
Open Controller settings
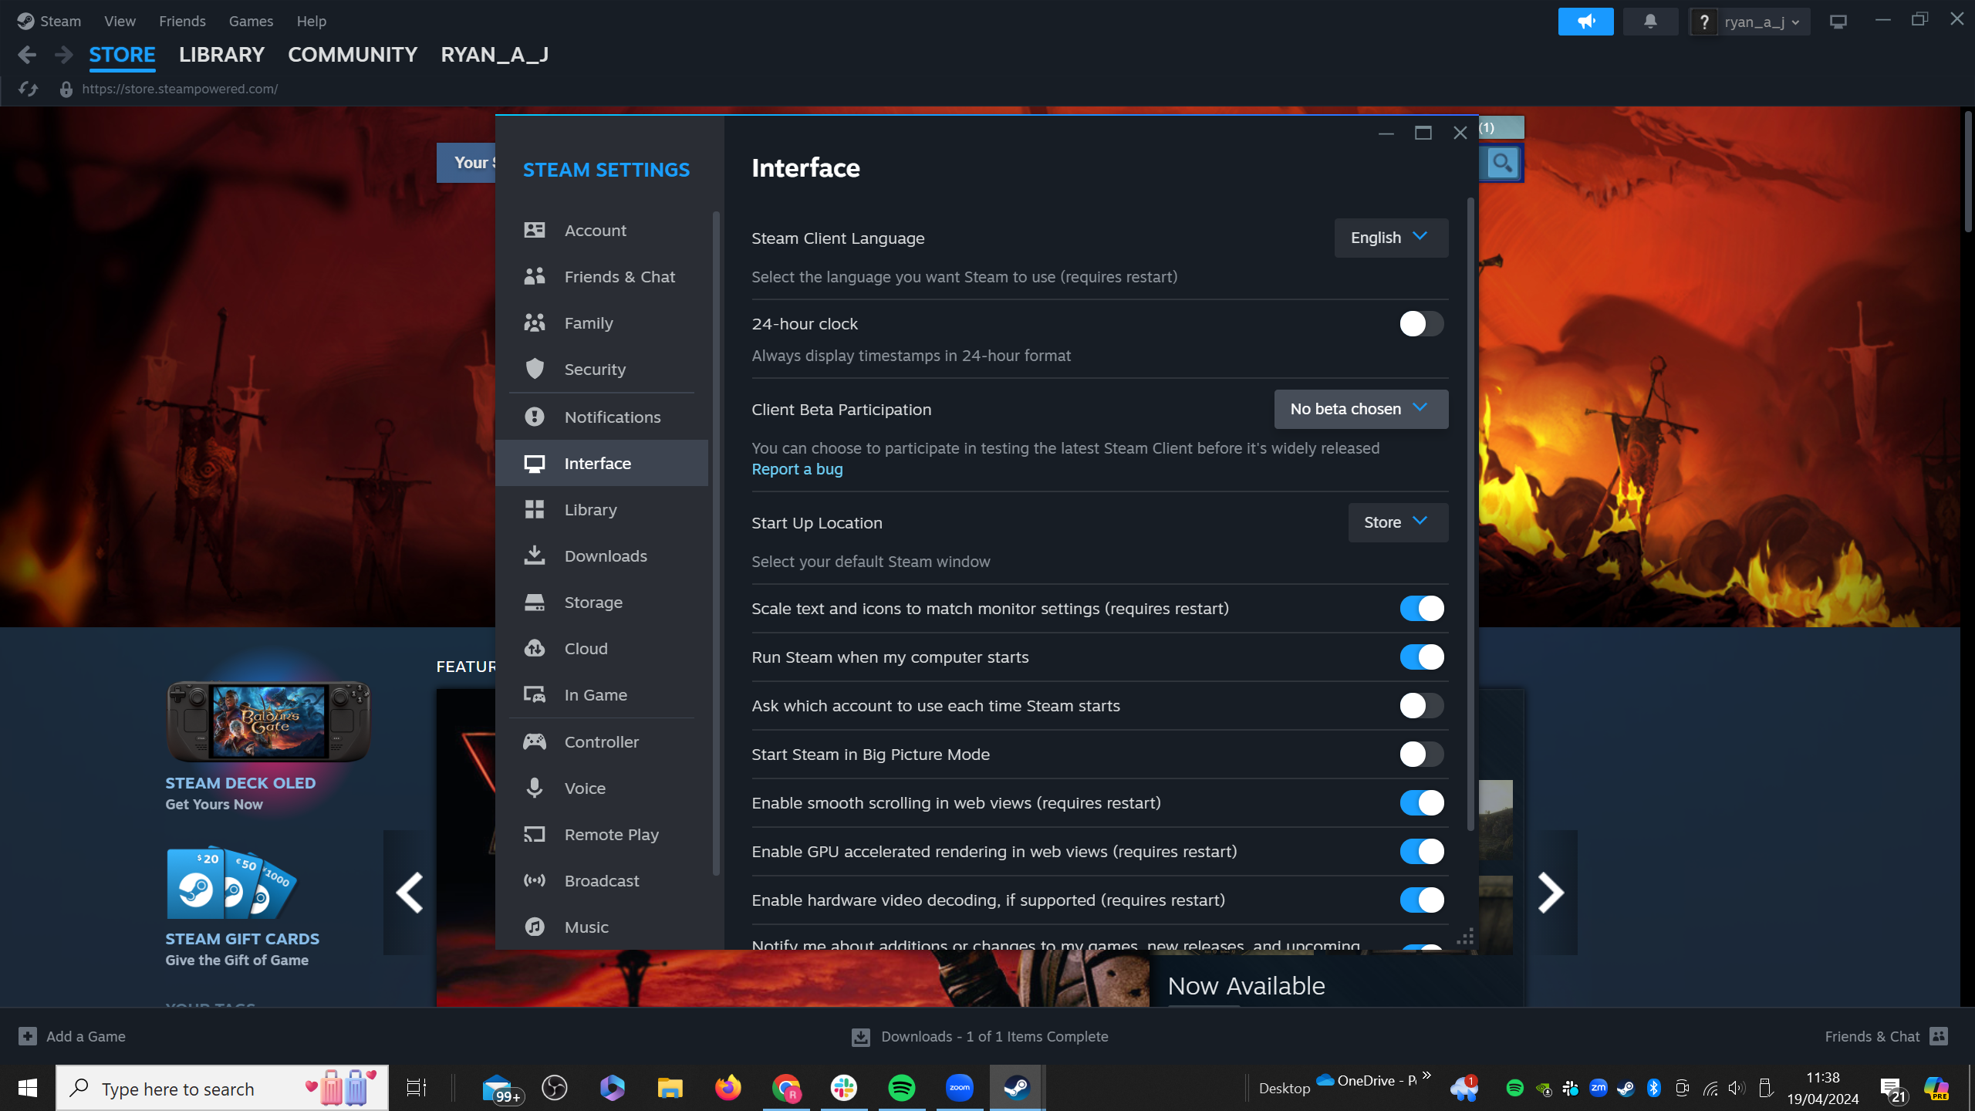click(602, 741)
